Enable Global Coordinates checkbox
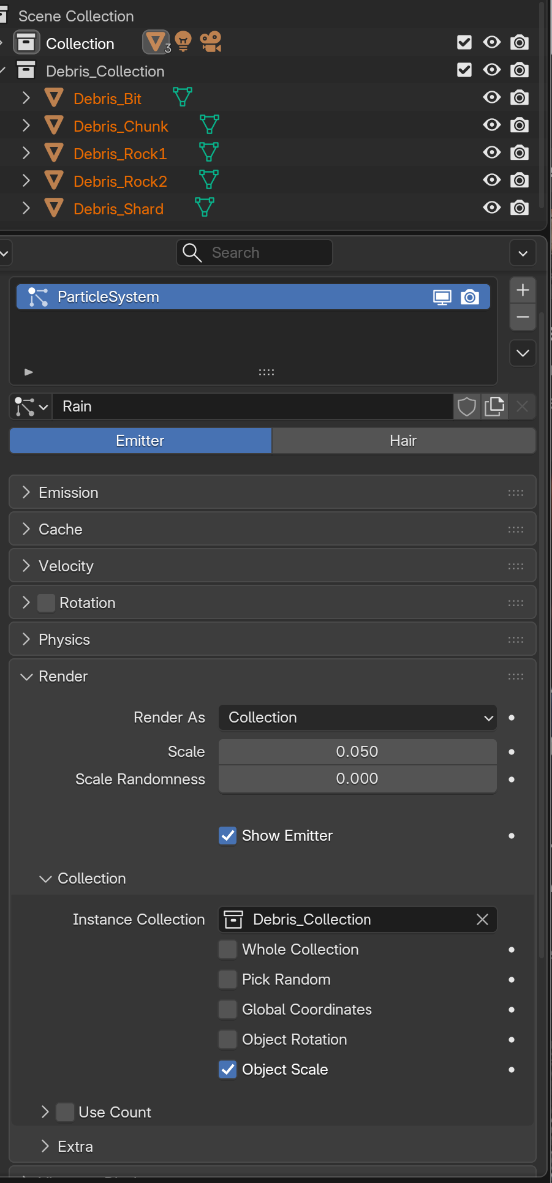 [228, 1010]
